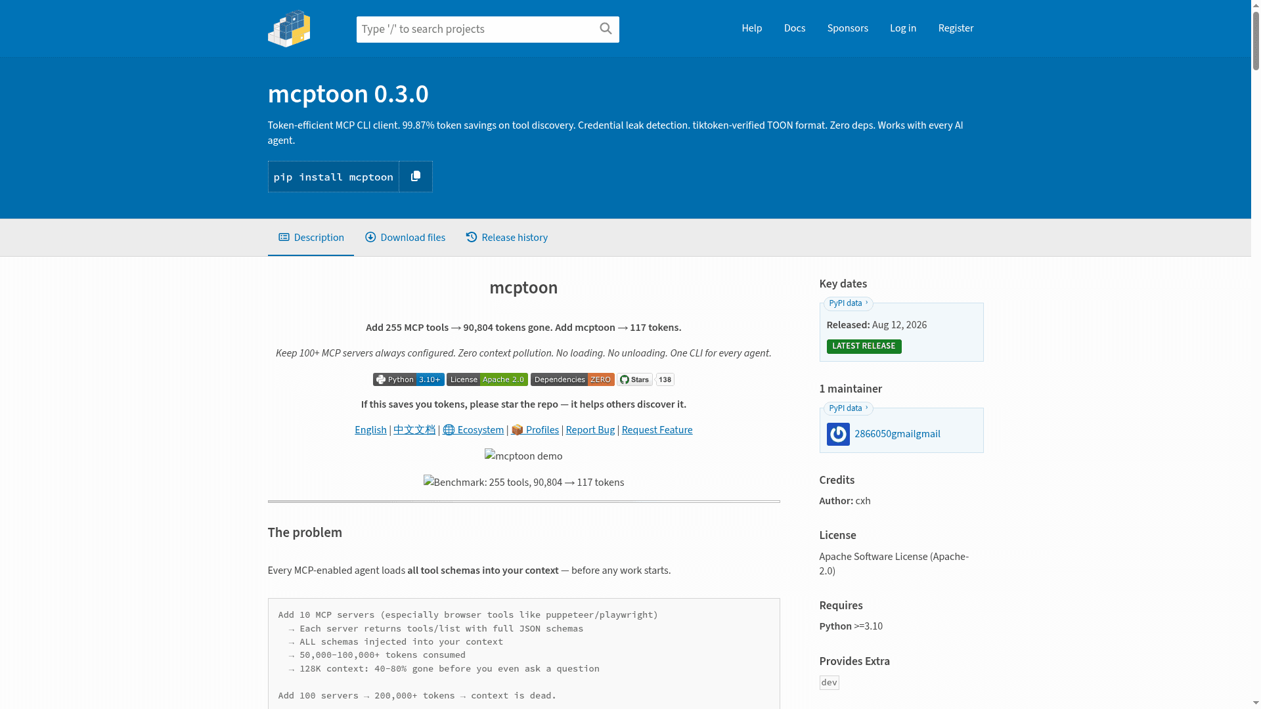The image size is (1261, 709).
Task: Click the Dependencies ZERO badge
Action: coord(573,379)
